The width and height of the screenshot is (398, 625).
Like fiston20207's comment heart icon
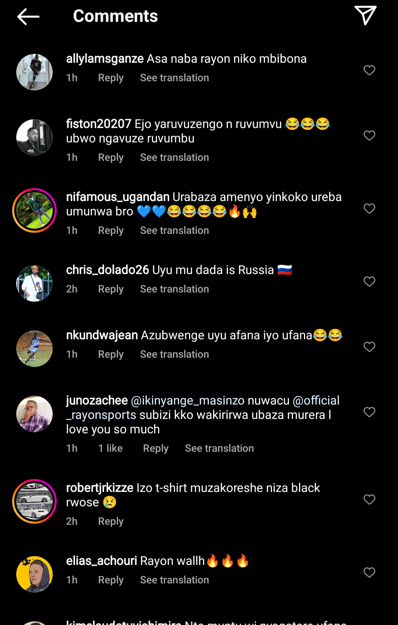(x=369, y=135)
